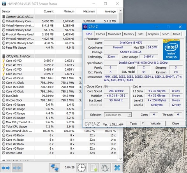The width and height of the screenshot is (187, 173).
Task: Click the Intel Core i5 logo badge
Action: point(171,50)
